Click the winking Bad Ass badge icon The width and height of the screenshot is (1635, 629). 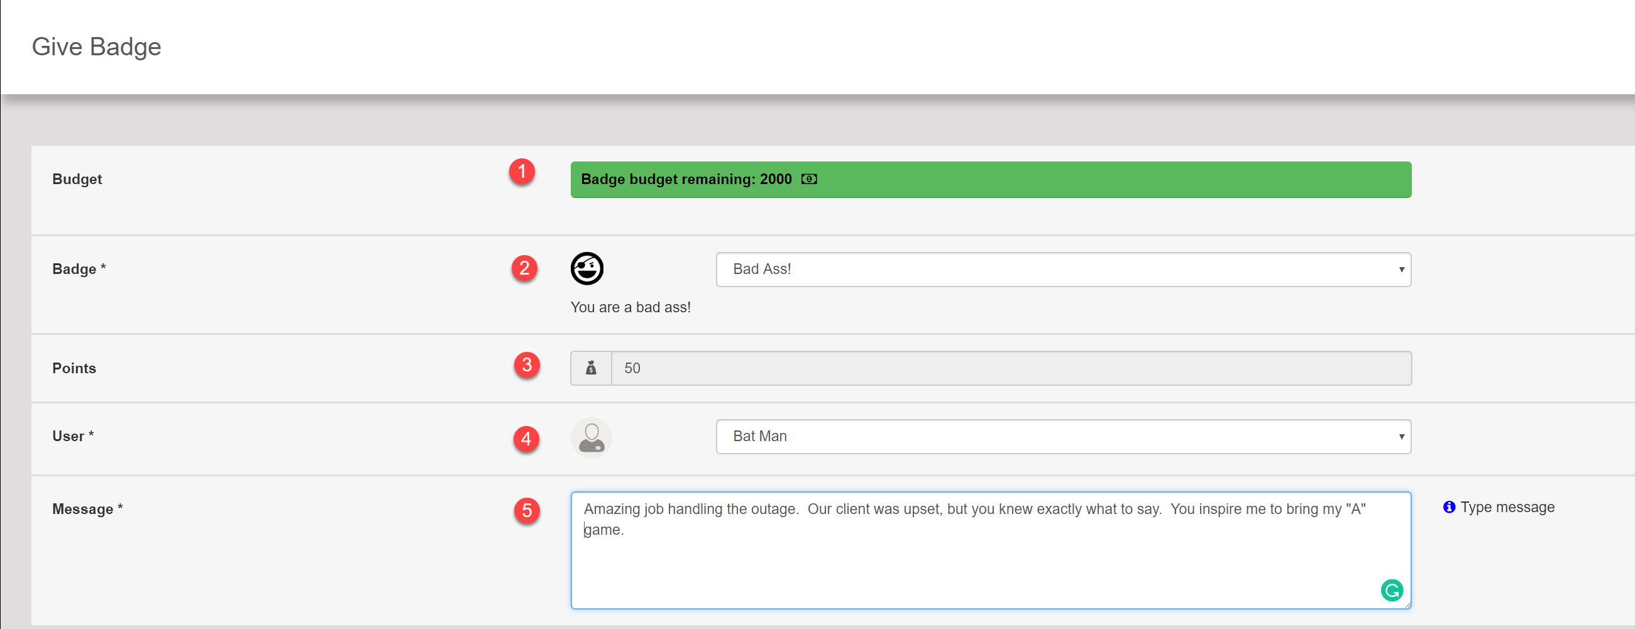(x=586, y=268)
